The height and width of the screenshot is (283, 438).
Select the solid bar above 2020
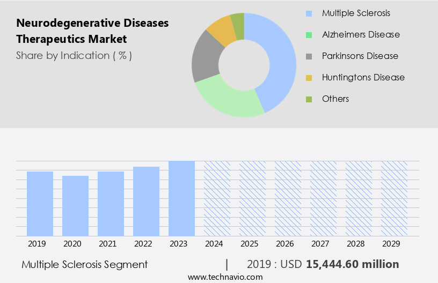[x=76, y=206]
